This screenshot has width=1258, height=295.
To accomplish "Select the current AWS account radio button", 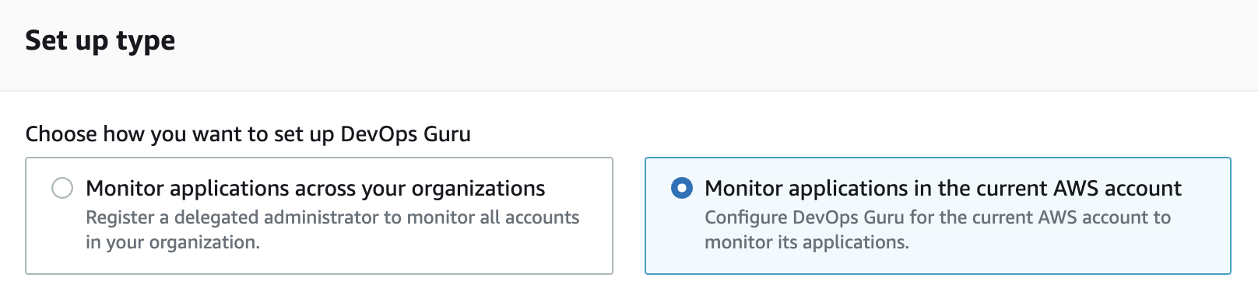I will [681, 188].
